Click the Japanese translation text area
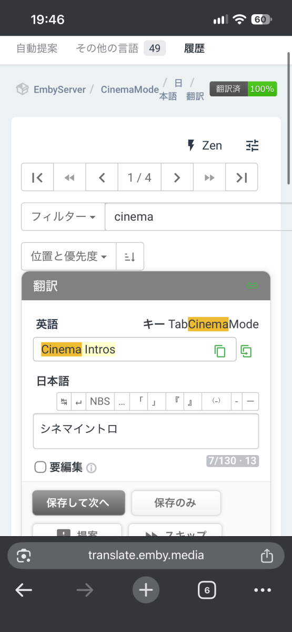Screen dimensions: 292x632 pyautogui.click(x=146, y=431)
